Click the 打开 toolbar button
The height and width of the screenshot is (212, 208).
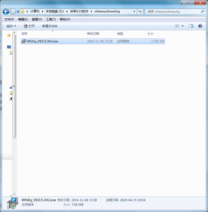(29, 26)
